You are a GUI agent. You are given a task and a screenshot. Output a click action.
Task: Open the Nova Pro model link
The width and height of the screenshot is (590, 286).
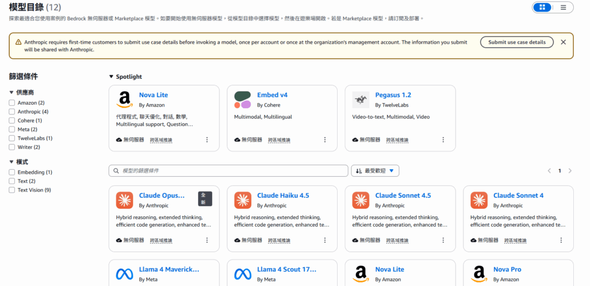(x=507, y=269)
